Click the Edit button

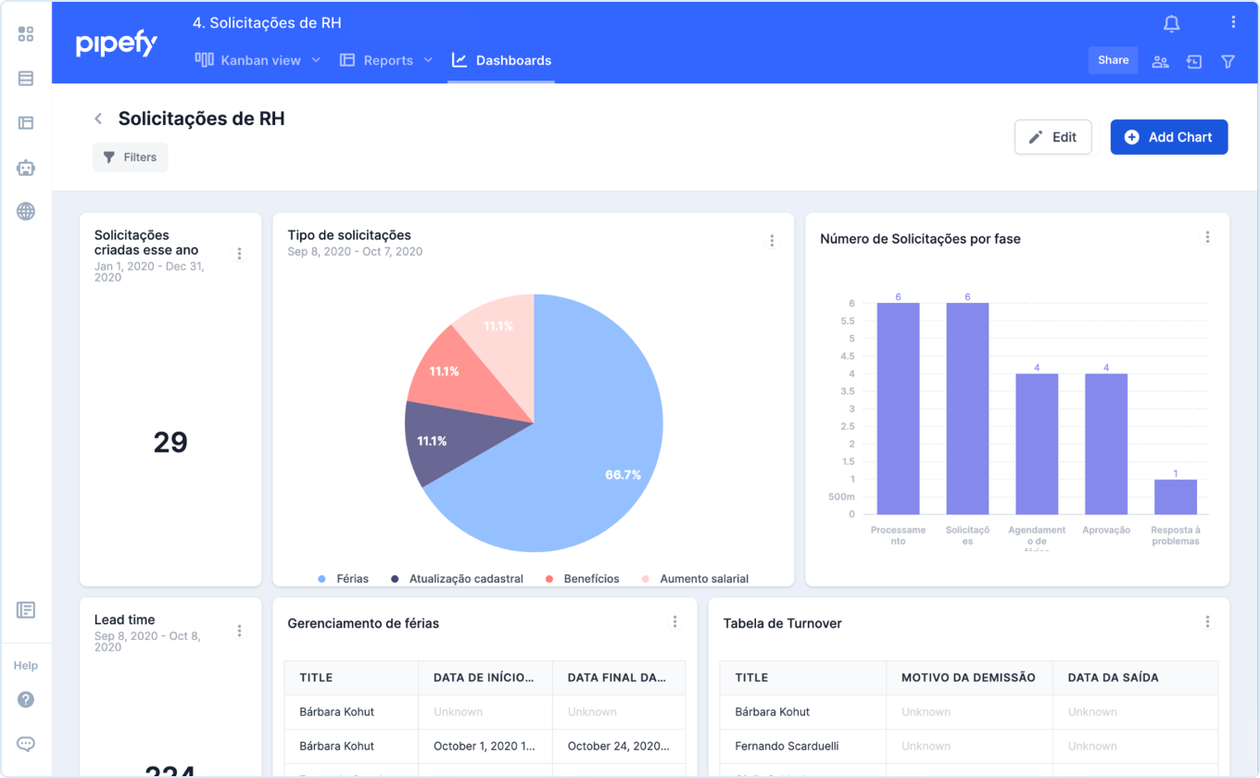1052,137
